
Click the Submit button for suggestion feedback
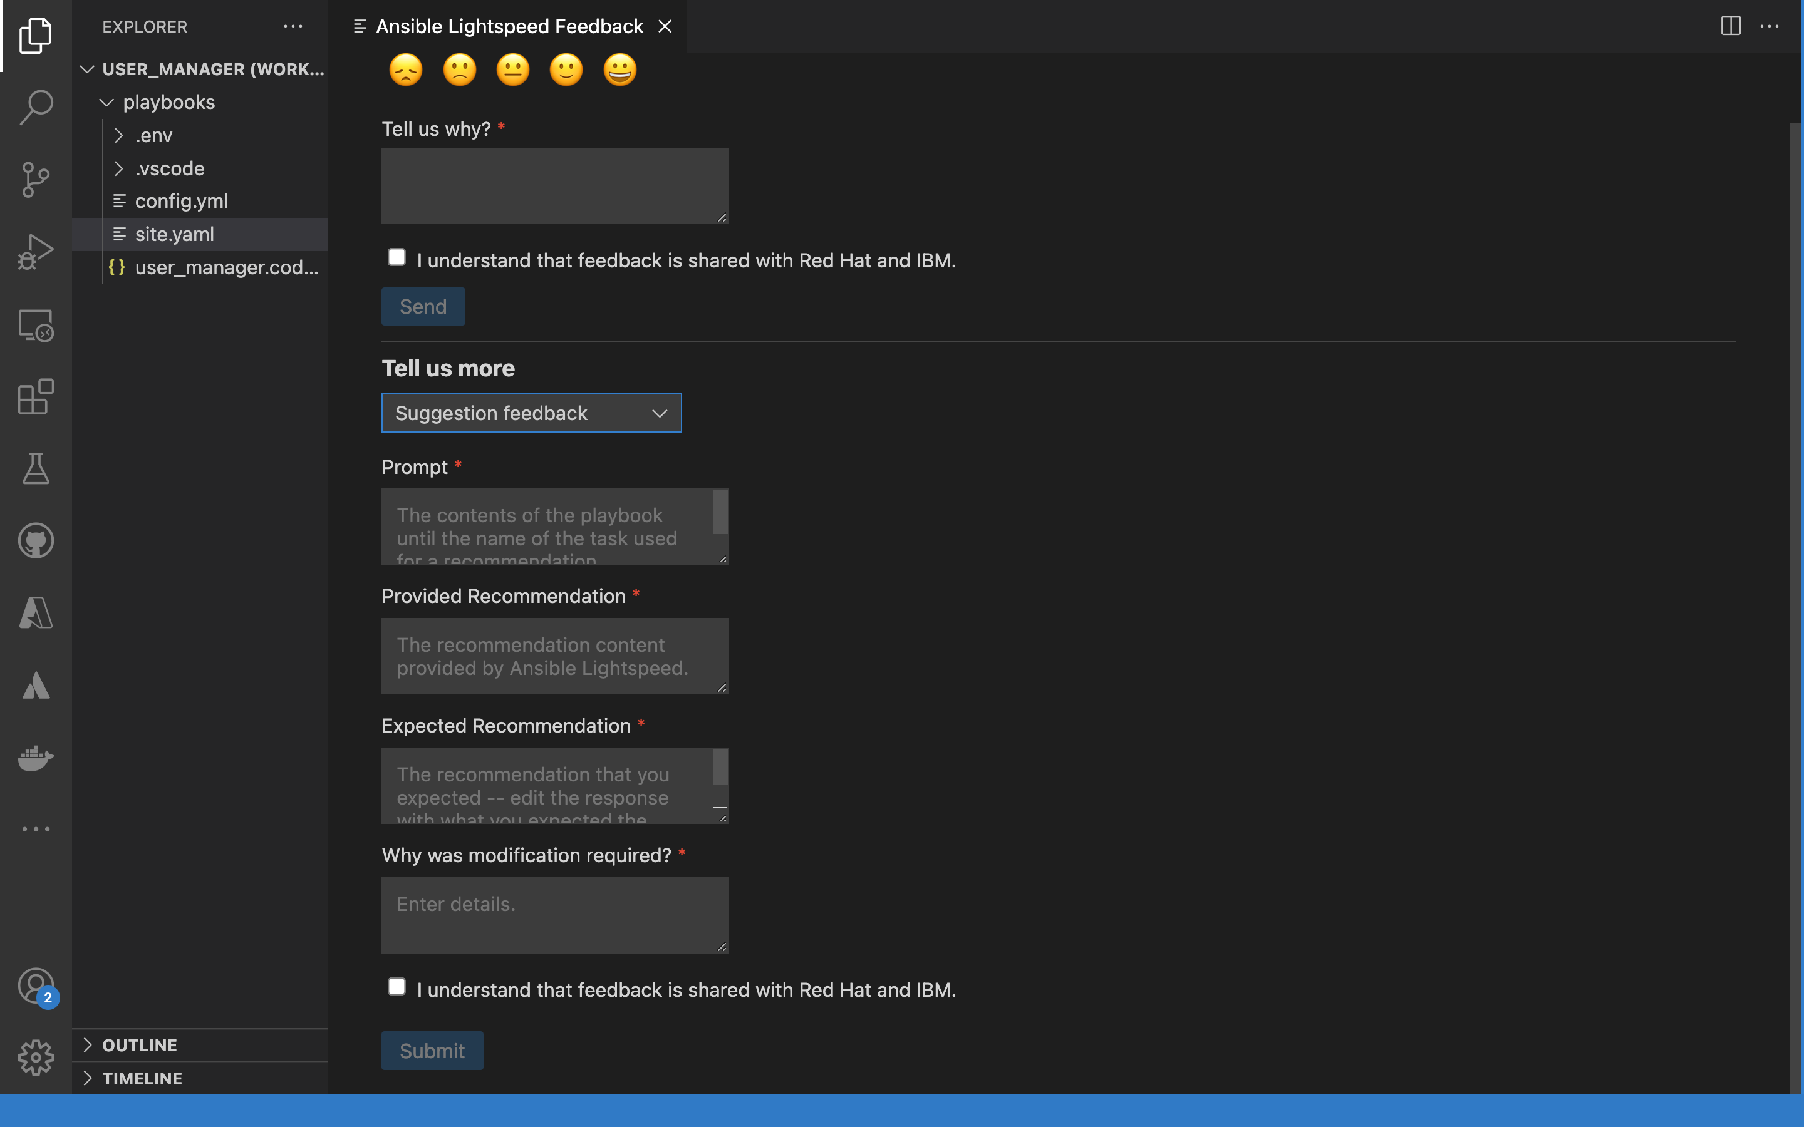click(432, 1049)
